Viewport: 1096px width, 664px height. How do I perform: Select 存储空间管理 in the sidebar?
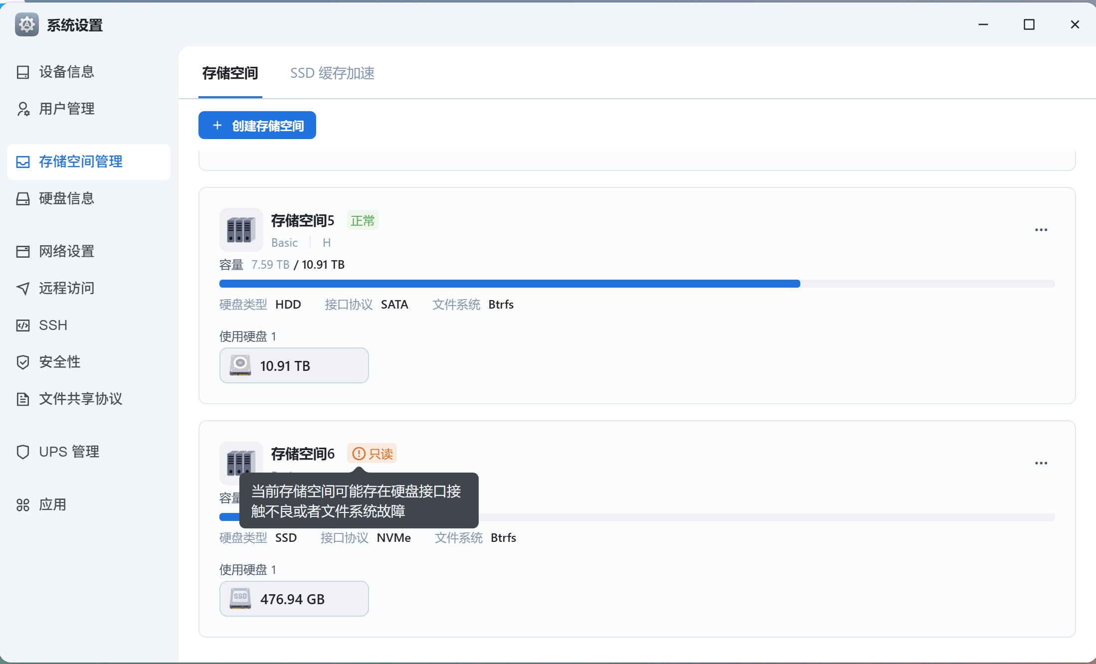(x=89, y=162)
